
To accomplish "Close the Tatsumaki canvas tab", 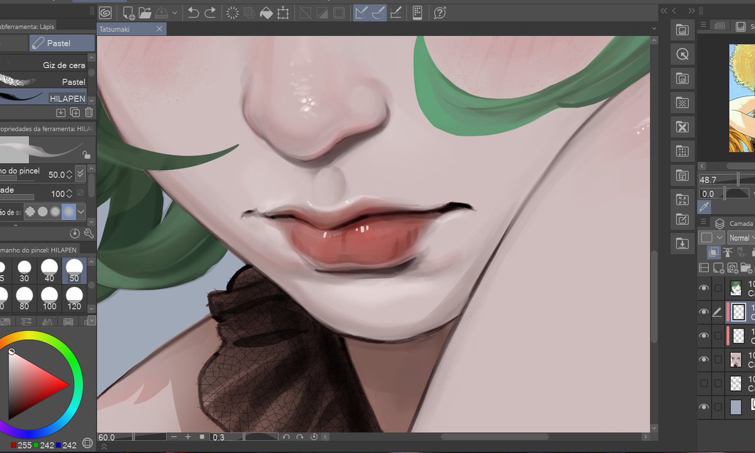I will pos(159,29).
